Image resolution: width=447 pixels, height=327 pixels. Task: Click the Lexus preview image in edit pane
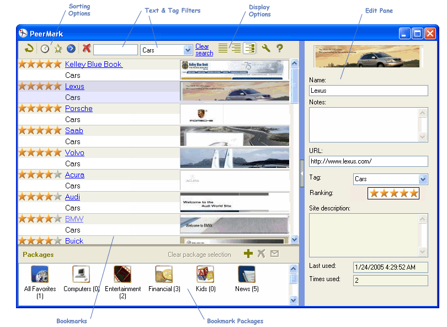click(x=368, y=56)
